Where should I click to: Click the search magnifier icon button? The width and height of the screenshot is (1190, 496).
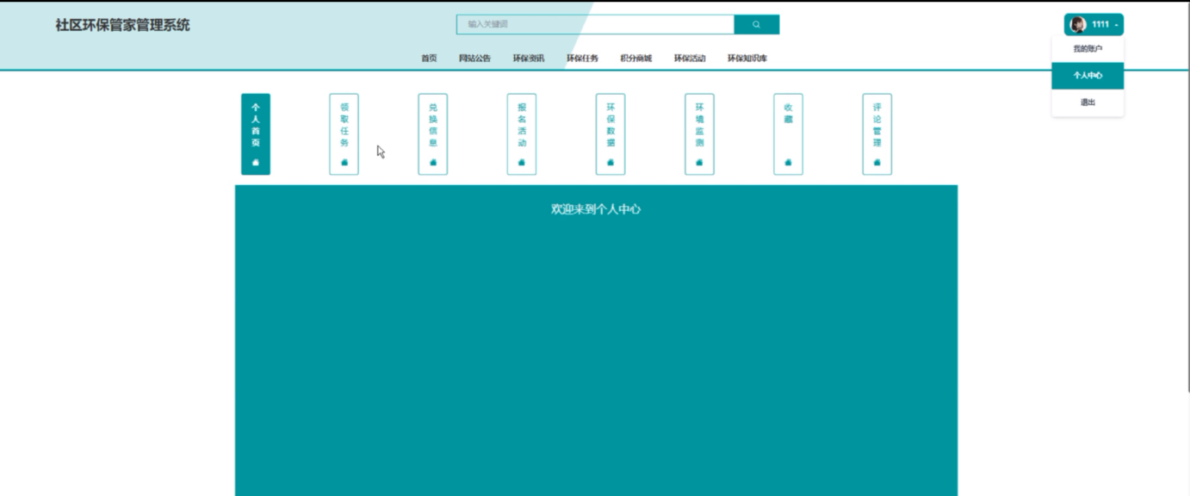click(756, 25)
